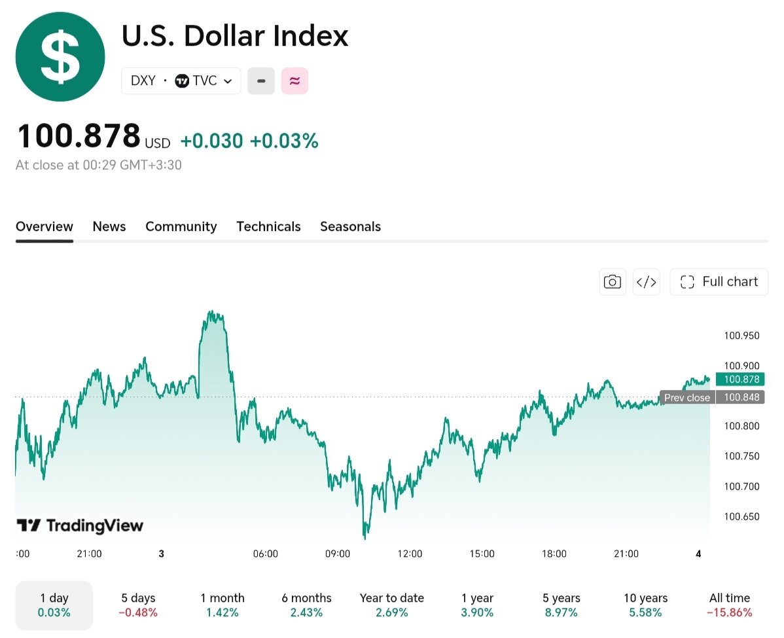Click the TradingView logo watermark on the chart

(80, 525)
